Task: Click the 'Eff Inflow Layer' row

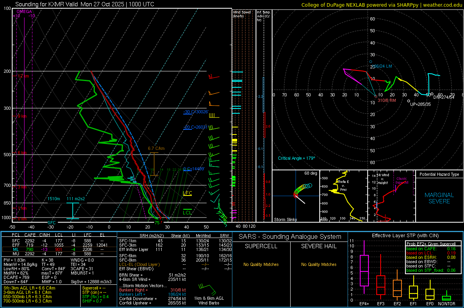Action: pyautogui.click(x=175, y=249)
